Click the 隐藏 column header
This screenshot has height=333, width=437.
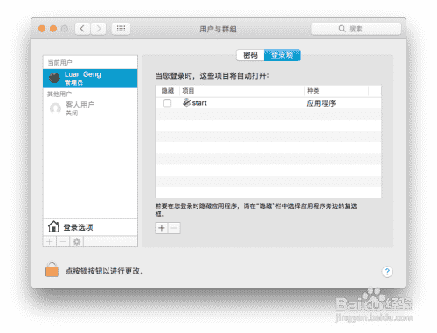pyautogui.click(x=168, y=91)
